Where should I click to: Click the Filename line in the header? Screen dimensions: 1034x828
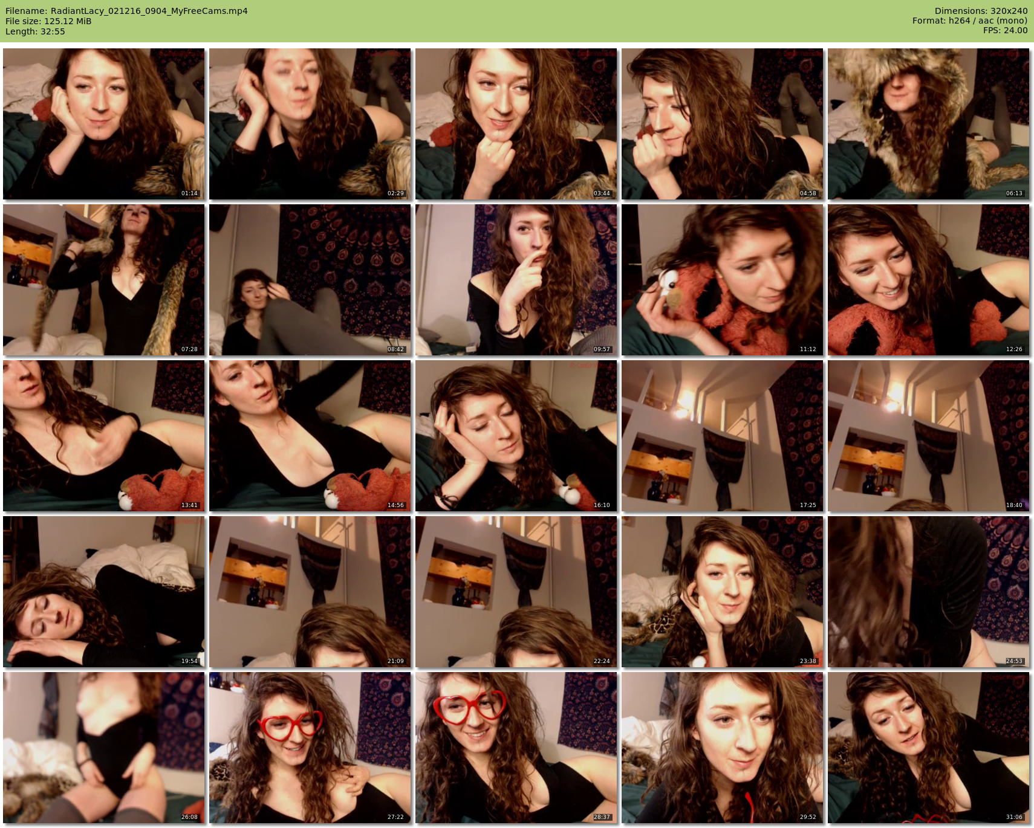tap(126, 11)
